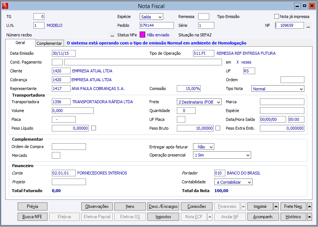The image size is (318, 227).
Task: Click the up arrow beside Nota ECF button
Action: coord(210,217)
